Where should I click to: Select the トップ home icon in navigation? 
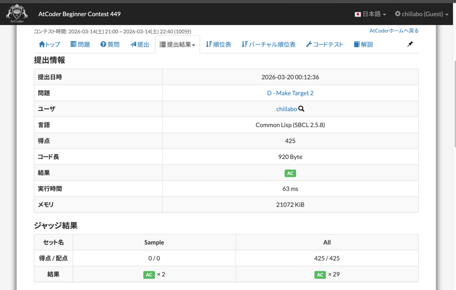pos(42,44)
